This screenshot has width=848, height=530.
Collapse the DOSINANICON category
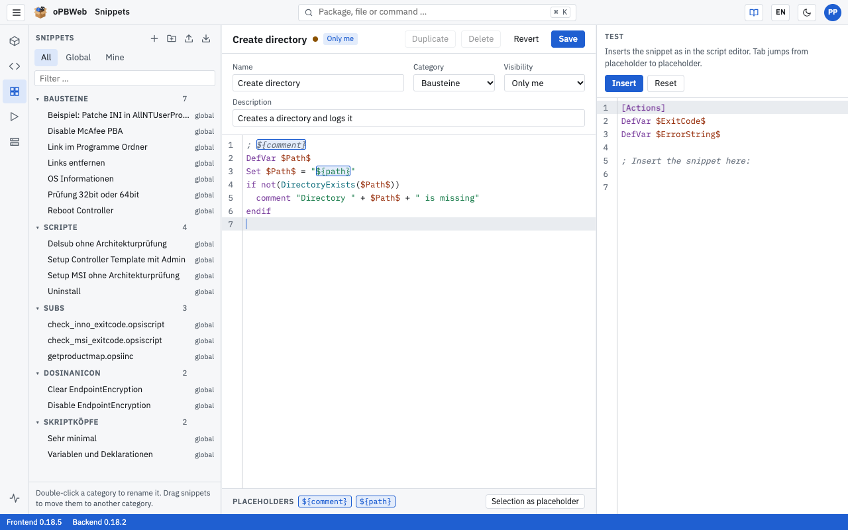38,374
